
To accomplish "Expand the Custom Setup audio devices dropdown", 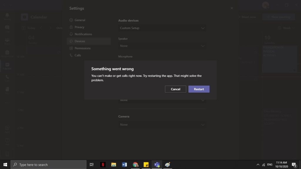I will pyautogui.click(x=162, y=28).
